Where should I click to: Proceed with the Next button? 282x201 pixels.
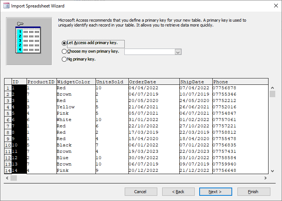(215, 192)
